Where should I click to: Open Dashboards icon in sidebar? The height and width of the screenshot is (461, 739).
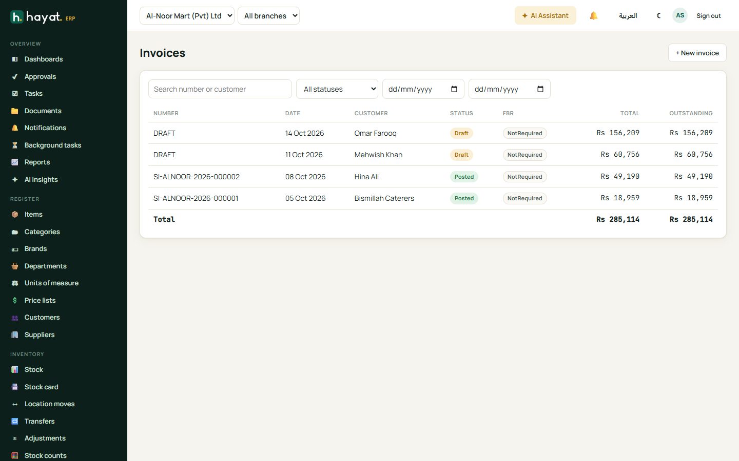15,59
